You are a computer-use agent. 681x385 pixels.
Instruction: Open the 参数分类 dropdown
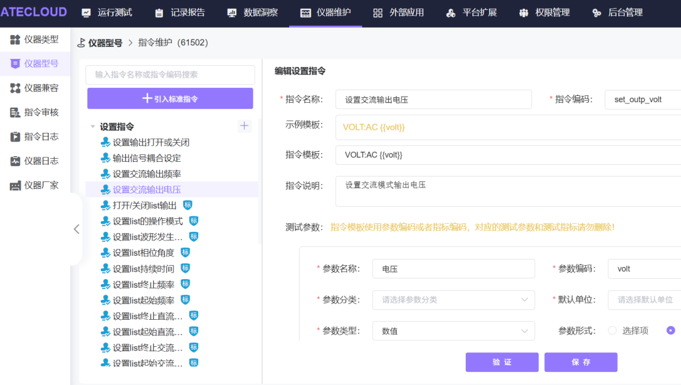coord(453,300)
